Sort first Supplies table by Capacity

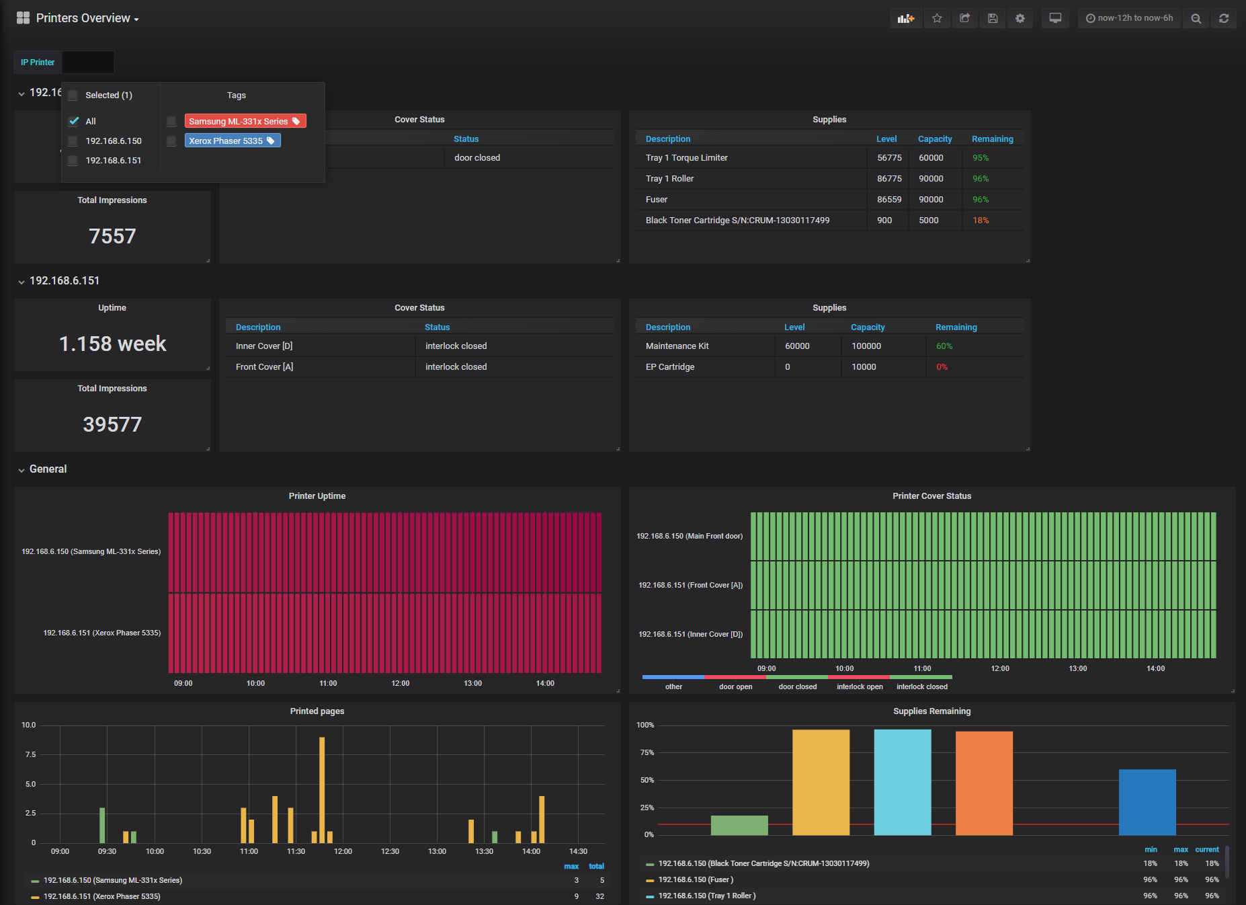pyautogui.click(x=935, y=139)
